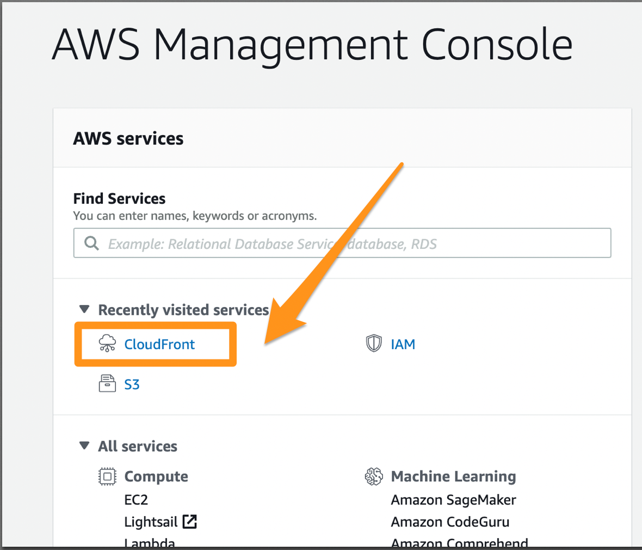The height and width of the screenshot is (550, 642).
Task: Click the Recently visited services heading
Action: coord(183,310)
